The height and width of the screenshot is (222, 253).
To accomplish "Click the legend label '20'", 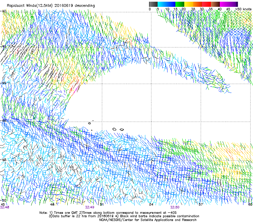I will [x=184, y=9].
